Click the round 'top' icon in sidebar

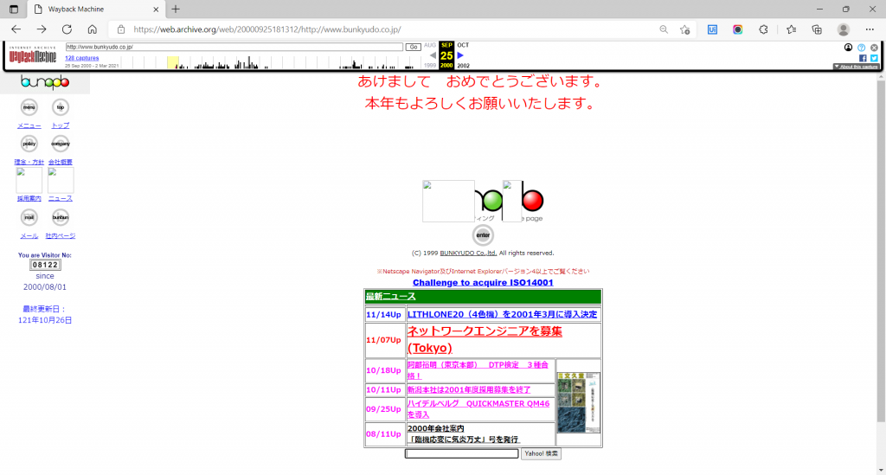(x=60, y=107)
